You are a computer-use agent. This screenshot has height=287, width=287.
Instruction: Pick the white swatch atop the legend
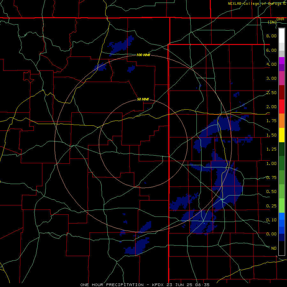(282, 36)
